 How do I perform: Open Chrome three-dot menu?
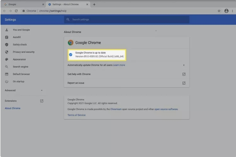click(232, 11)
